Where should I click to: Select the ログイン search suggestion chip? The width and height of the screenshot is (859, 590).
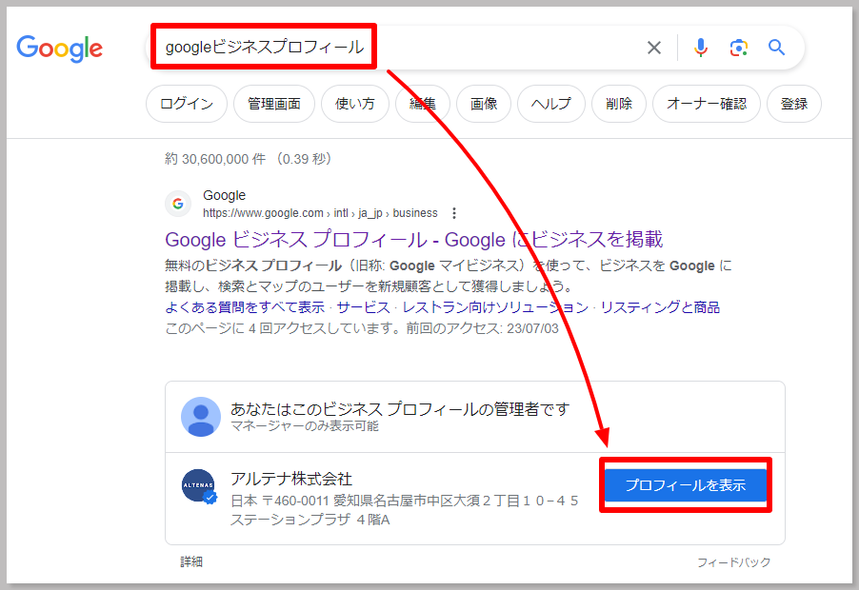coord(186,104)
